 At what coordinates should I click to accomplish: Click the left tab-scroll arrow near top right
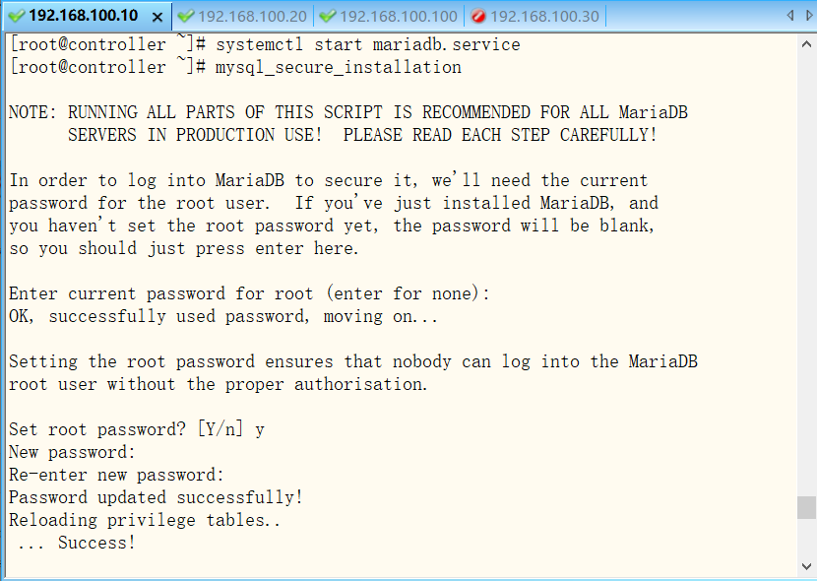click(x=792, y=15)
